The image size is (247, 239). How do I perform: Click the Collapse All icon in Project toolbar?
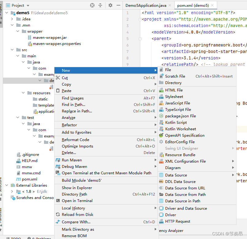100,5
